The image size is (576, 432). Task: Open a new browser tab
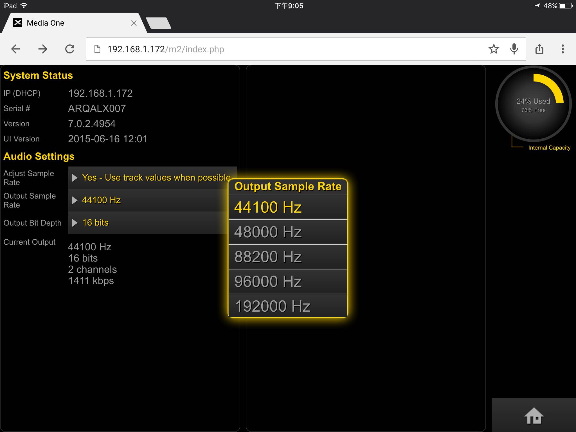tap(159, 23)
